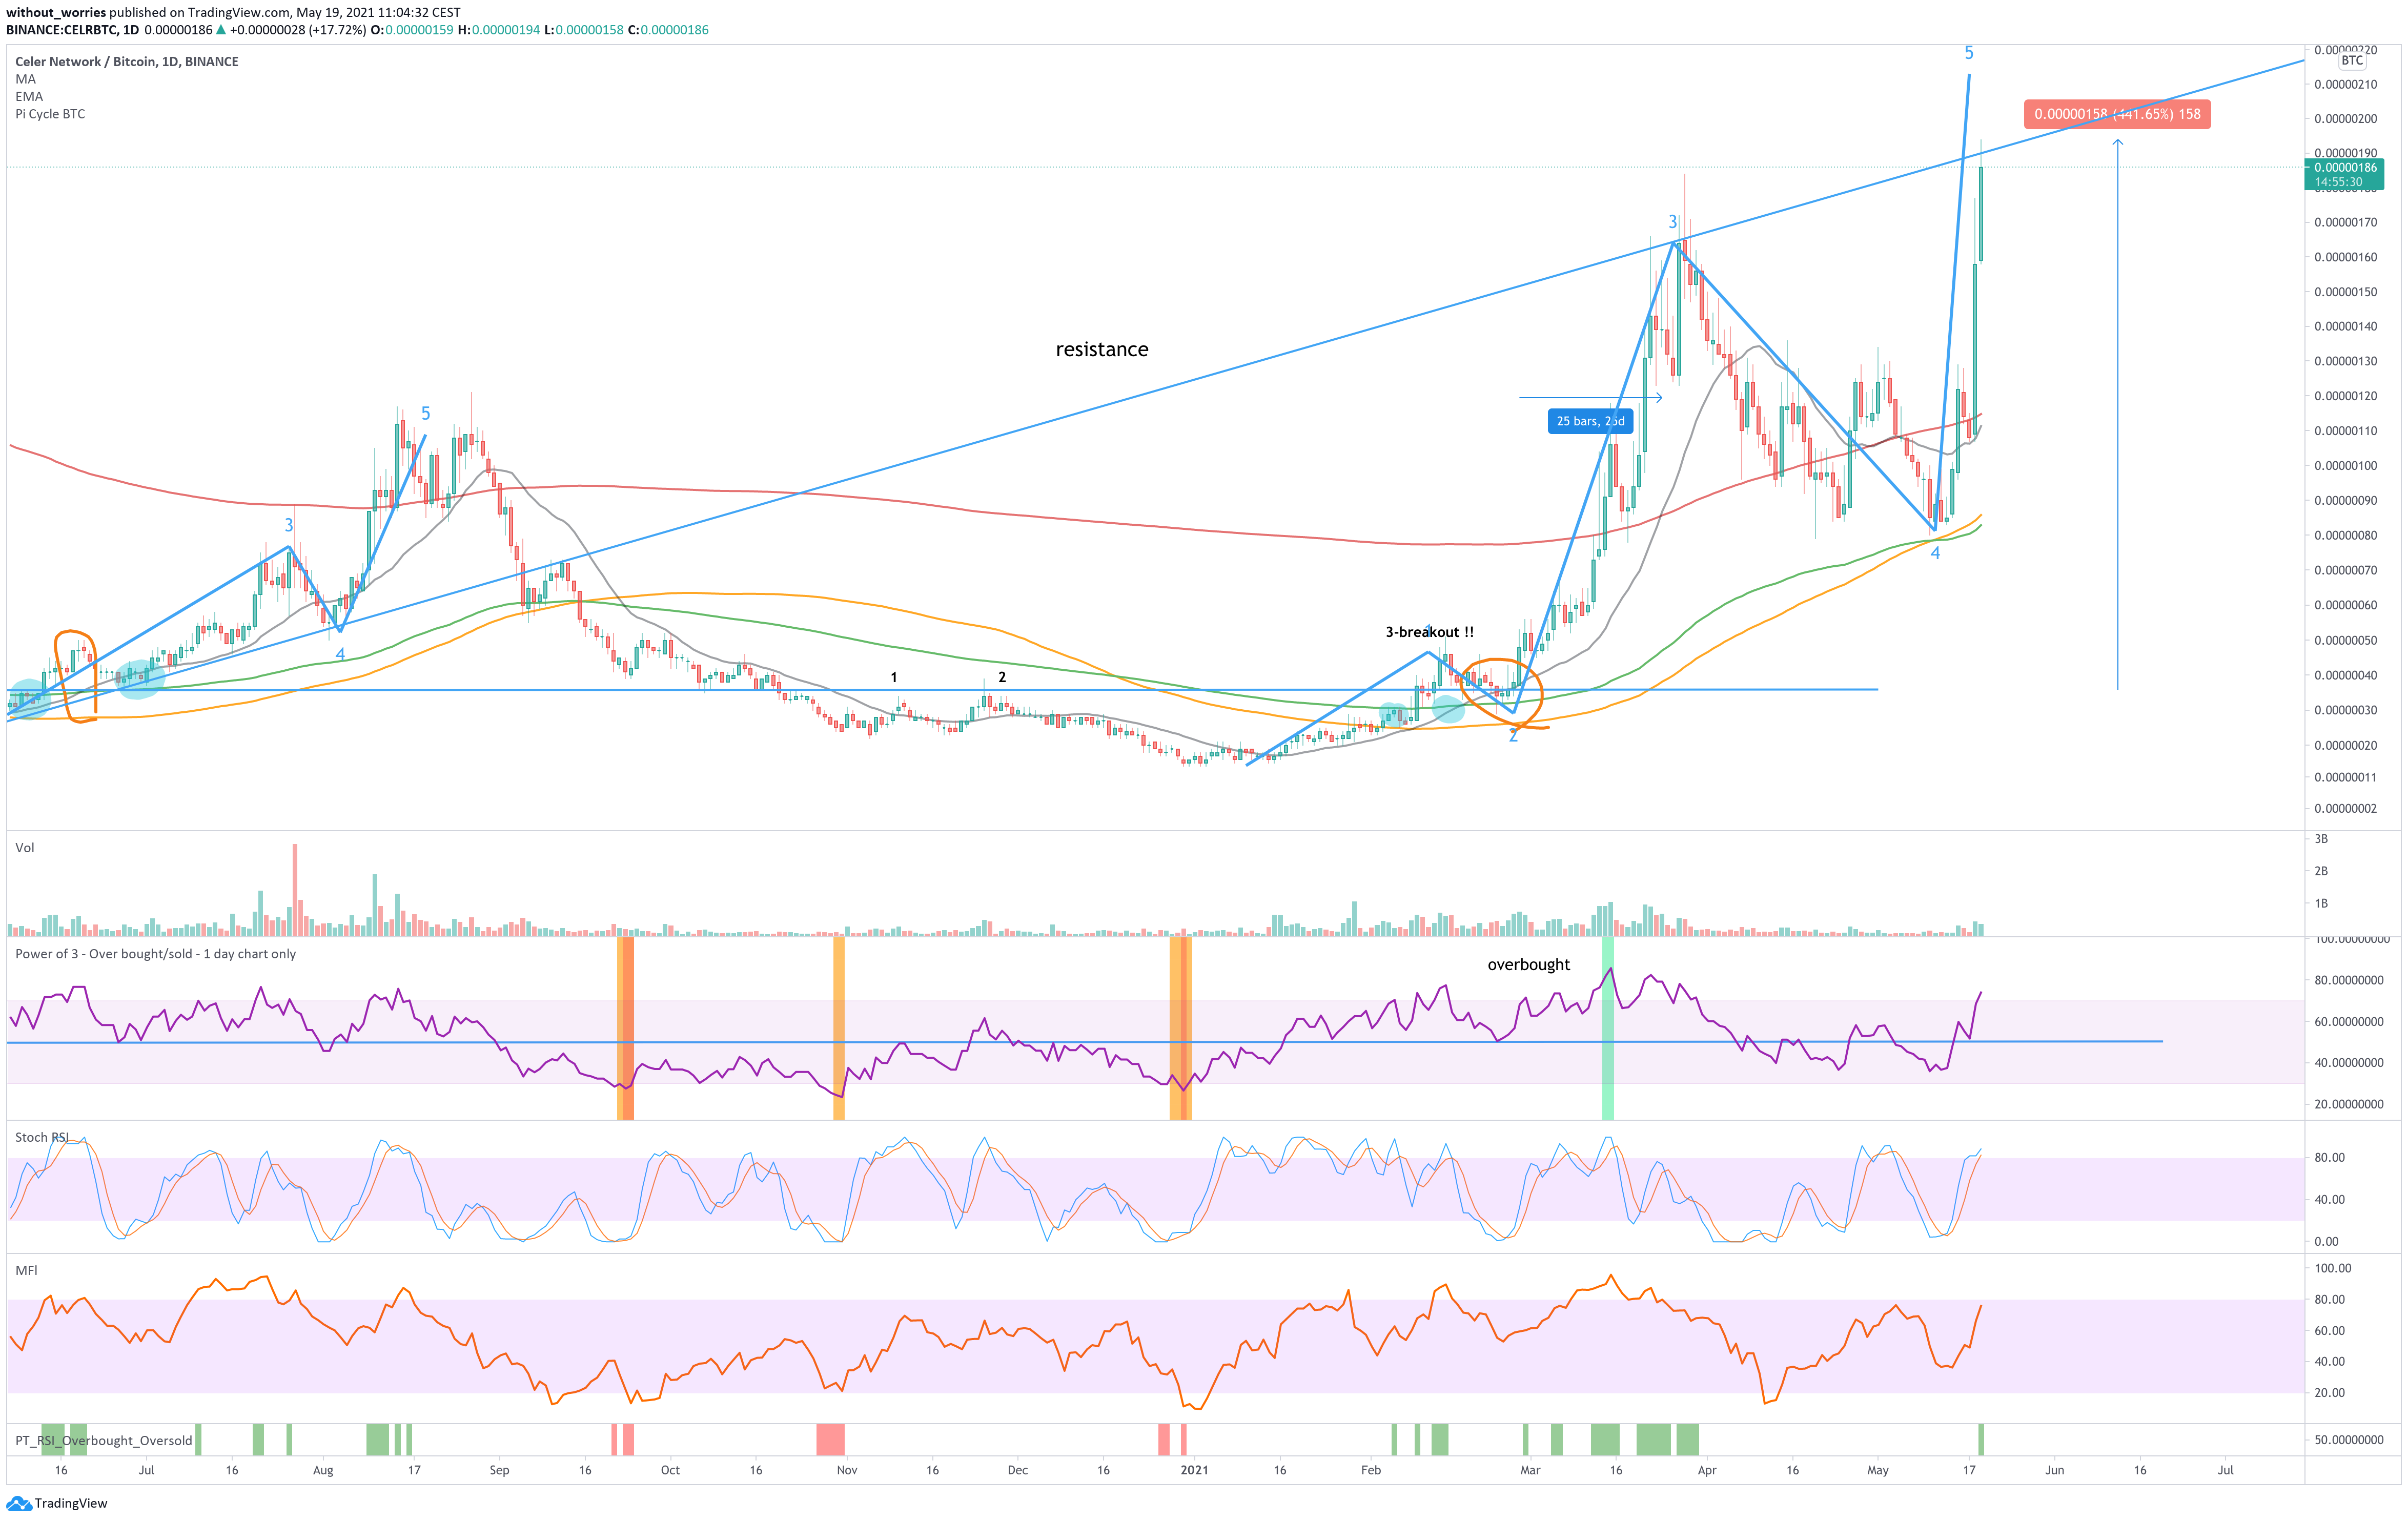Screen dimensions: 2408x1522
Task: Click the Dec label on the time axis
Action: [x=1017, y=1470]
